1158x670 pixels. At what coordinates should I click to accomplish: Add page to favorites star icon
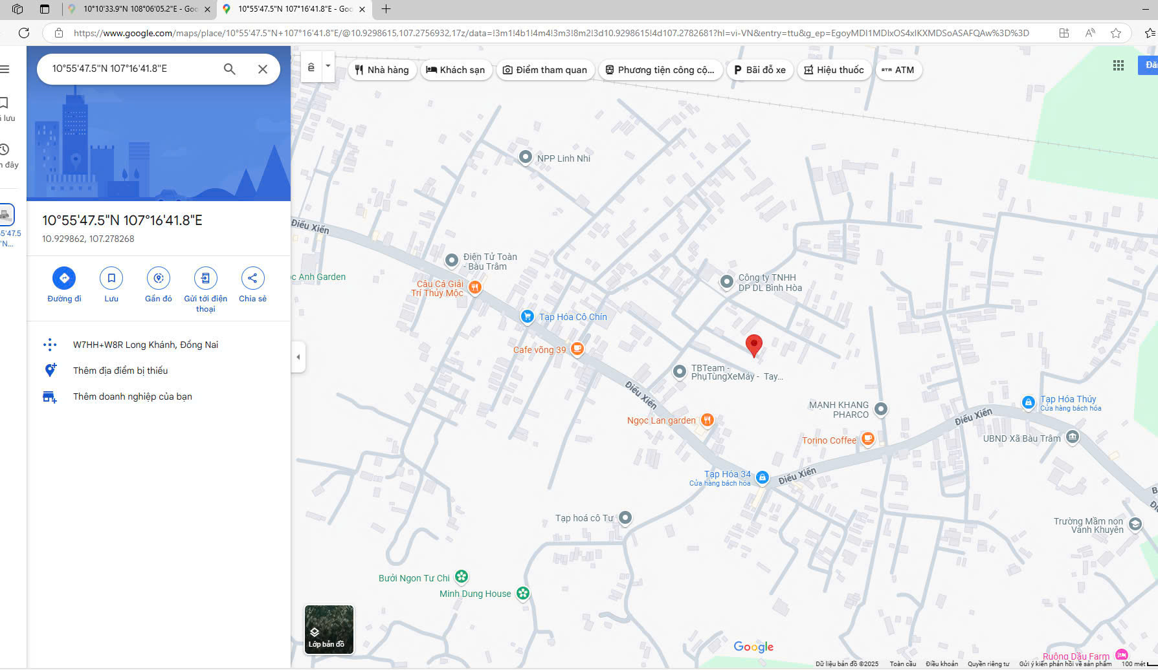tap(1116, 33)
